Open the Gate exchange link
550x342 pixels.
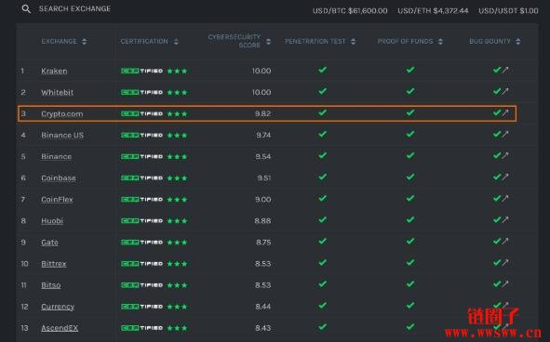(x=49, y=243)
